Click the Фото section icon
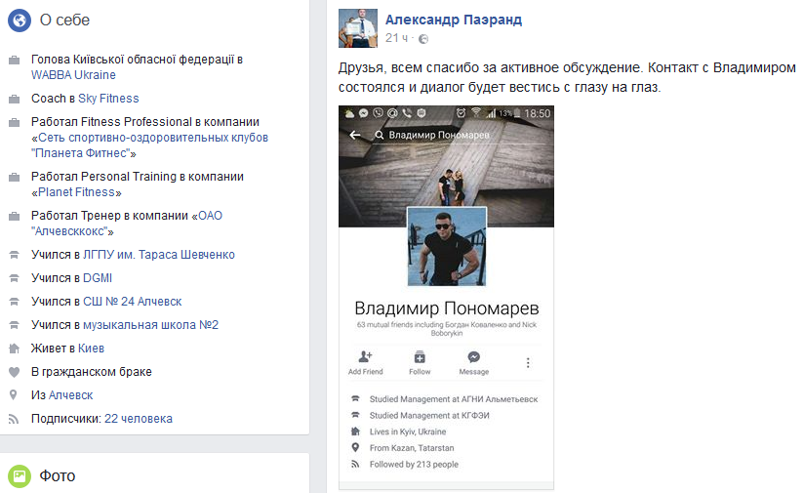 pyautogui.click(x=19, y=476)
